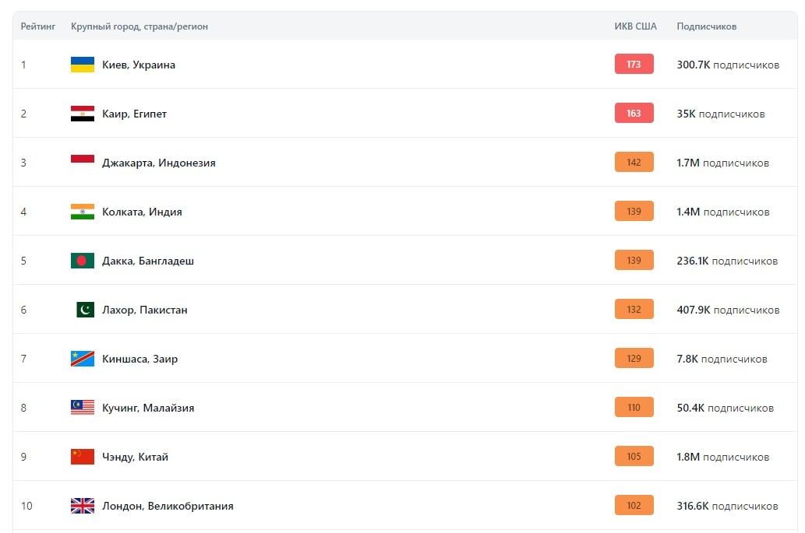This screenshot has height=533, width=805.
Task: Click the United Kingdom flag icon
Action: coord(82,506)
